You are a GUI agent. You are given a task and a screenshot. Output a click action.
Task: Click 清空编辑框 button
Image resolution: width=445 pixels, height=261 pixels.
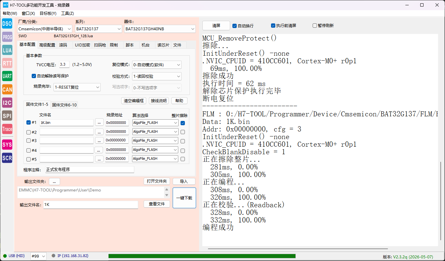point(134,101)
